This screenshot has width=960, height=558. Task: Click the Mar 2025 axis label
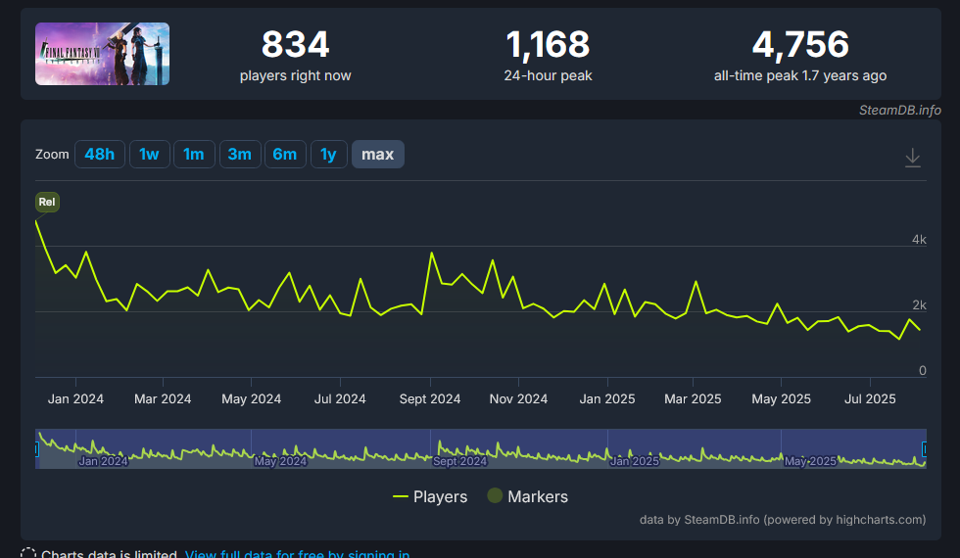coord(693,399)
